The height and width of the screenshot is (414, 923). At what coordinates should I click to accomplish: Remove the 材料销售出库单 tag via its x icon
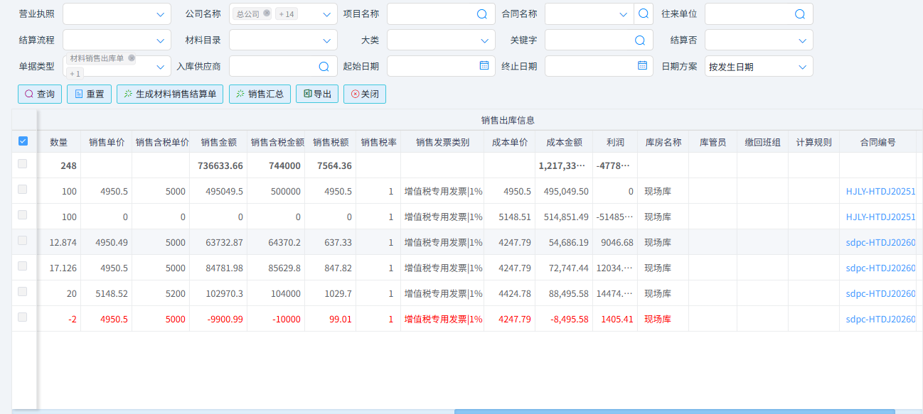[x=132, y=58]
